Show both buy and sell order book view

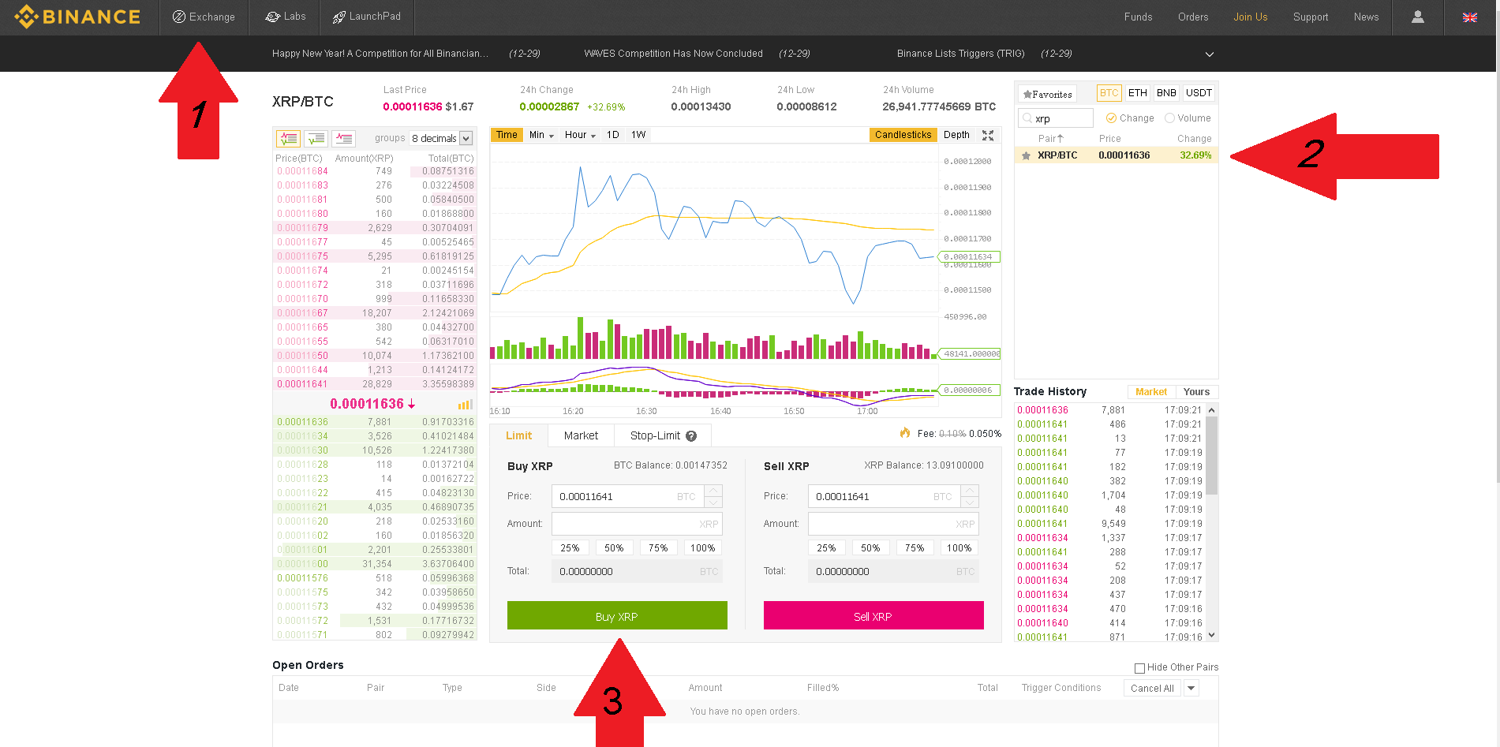point(288,138)
